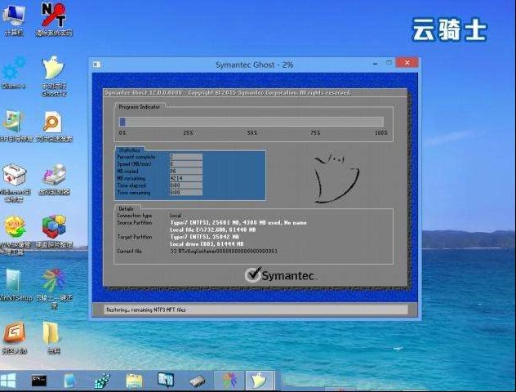This screenshot has height=392, width=516.
Task: Switch to the colorful pinwheel taskbar app
Action: point(227,381)
